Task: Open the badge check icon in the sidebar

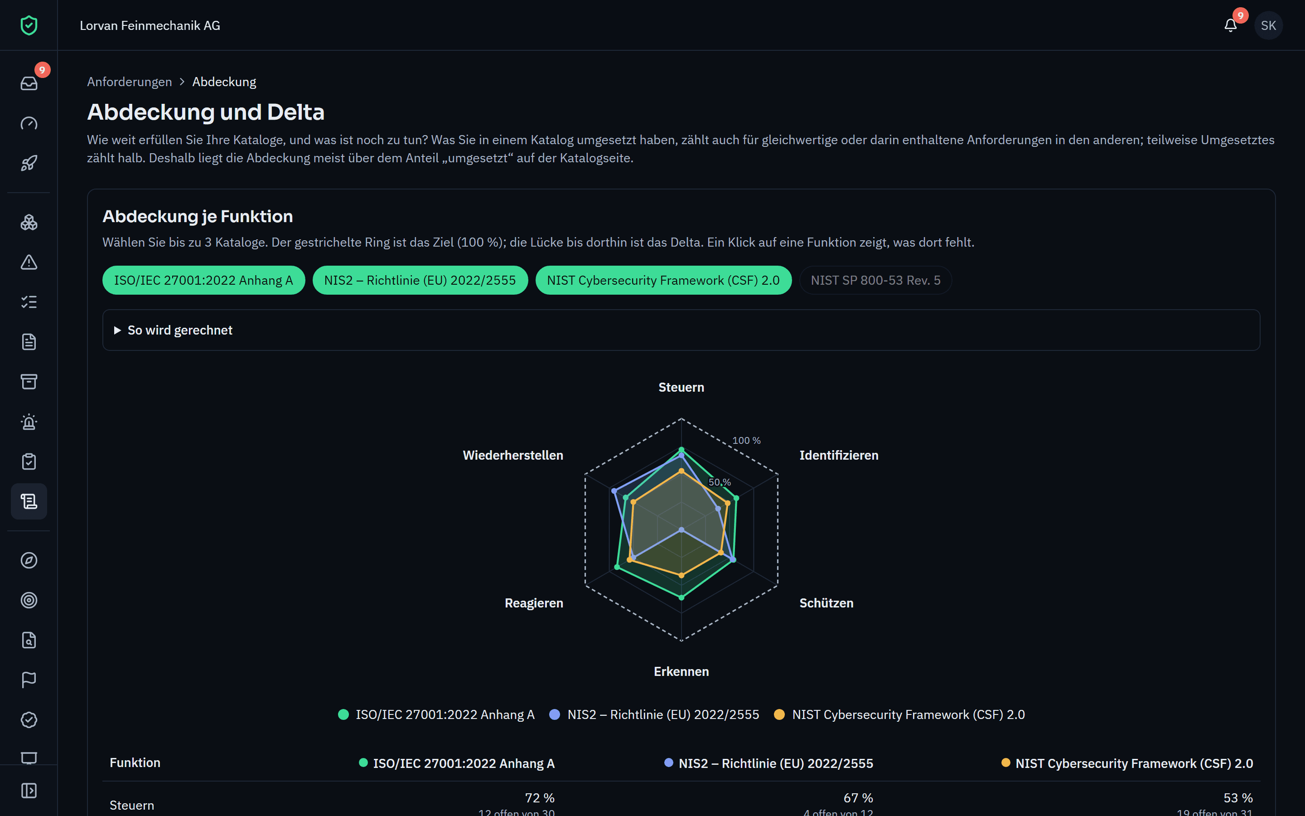Action: coord(29,720)
